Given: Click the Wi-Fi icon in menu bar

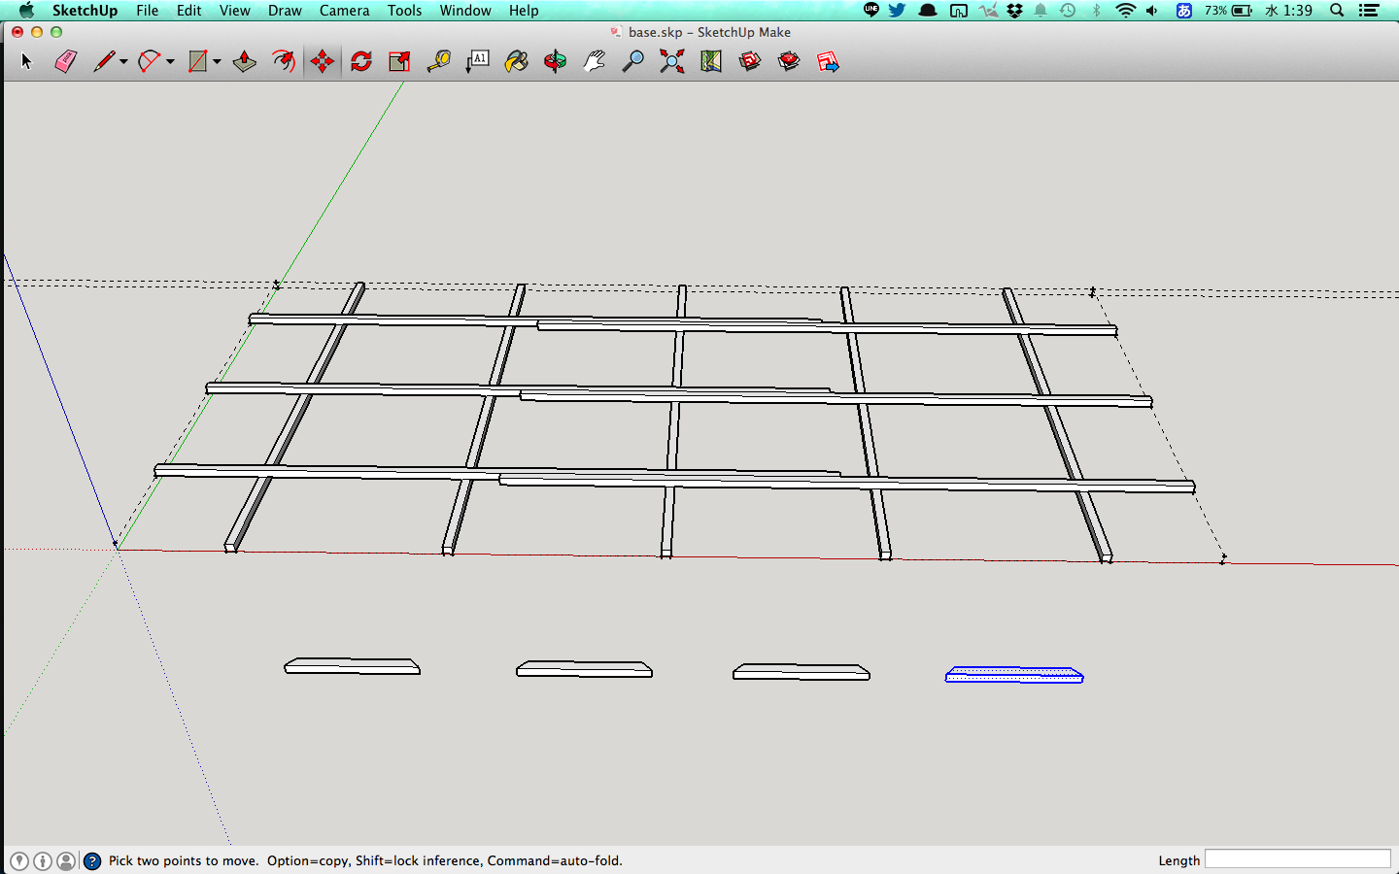Looking at the screenshot, I should [x=1125, y=11].
